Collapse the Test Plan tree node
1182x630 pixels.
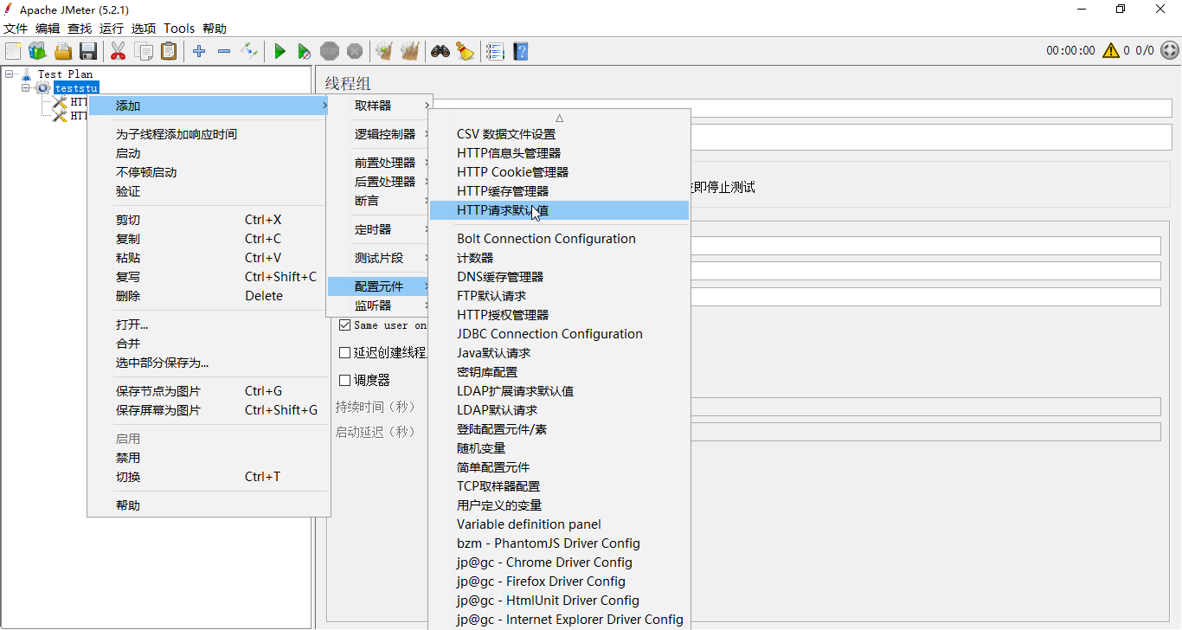point(10,74)
